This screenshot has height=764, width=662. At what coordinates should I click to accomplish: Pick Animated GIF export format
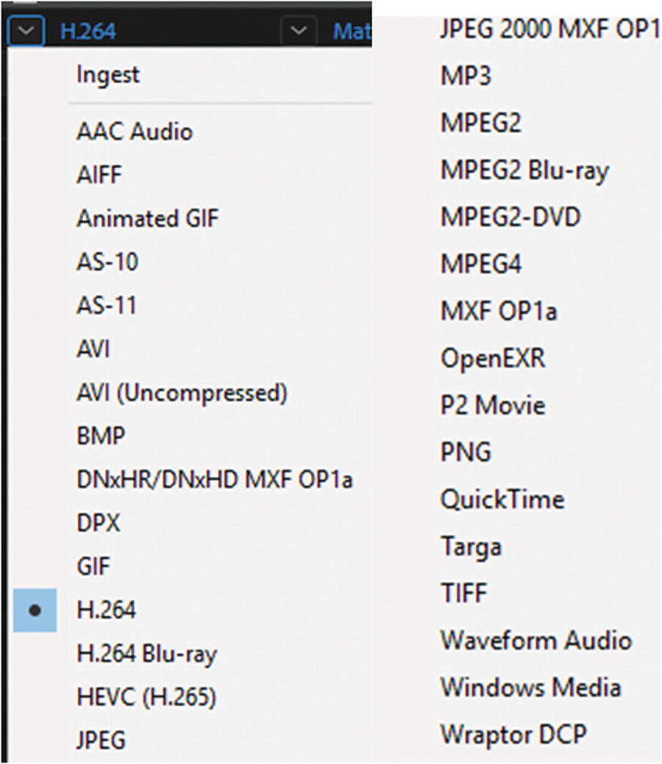coord(147,218)
